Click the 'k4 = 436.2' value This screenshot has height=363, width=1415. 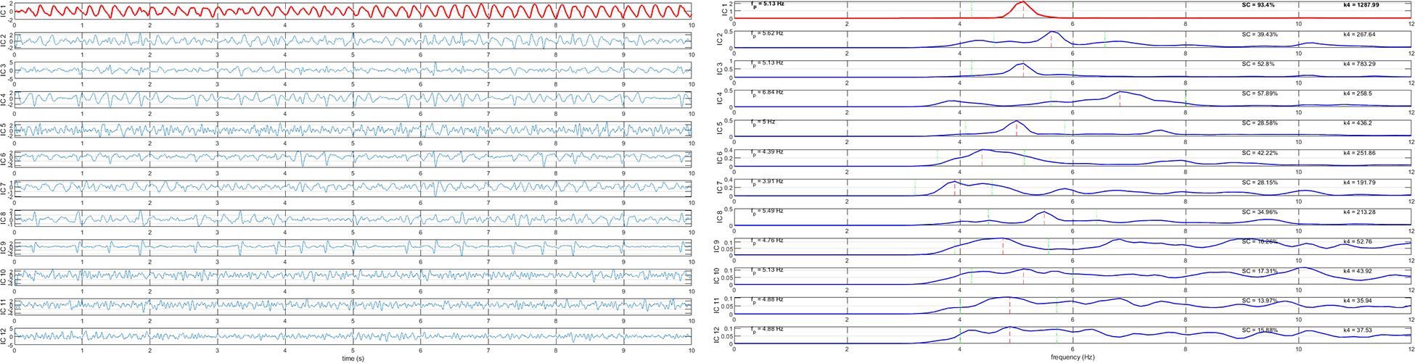point(1357,123)
